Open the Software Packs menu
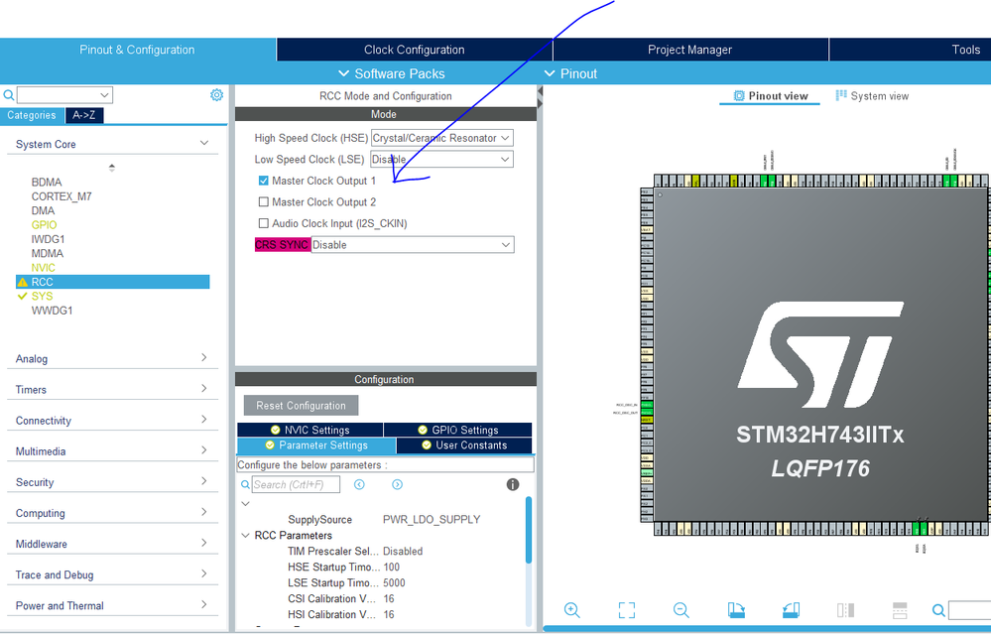 tap(392, 74)
